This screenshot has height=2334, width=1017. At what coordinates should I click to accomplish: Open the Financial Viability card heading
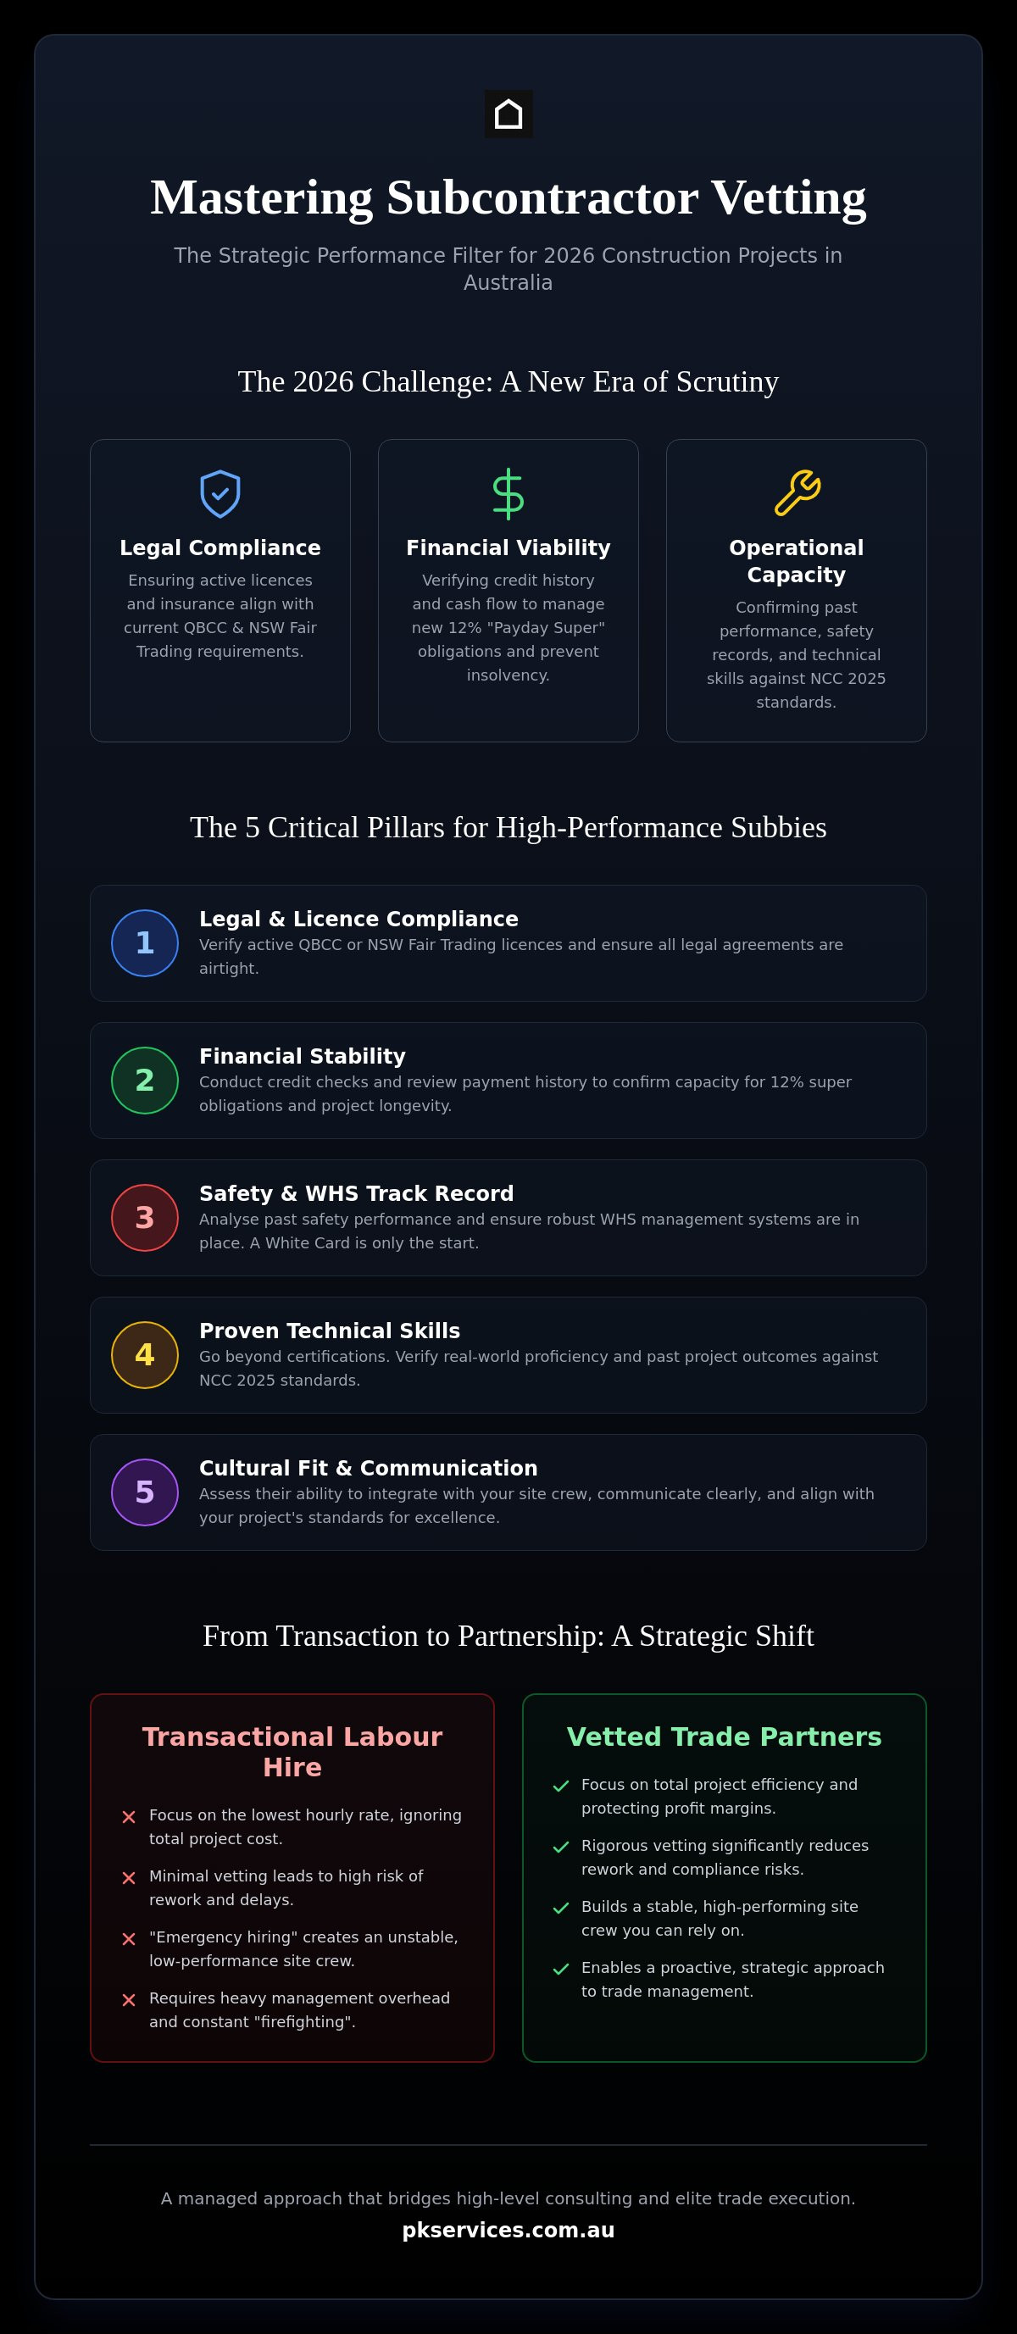[x=508, y=547]
